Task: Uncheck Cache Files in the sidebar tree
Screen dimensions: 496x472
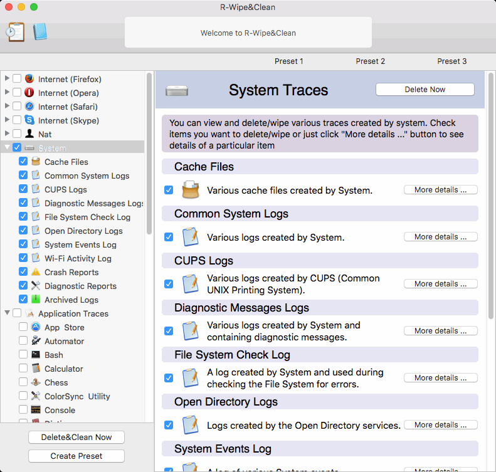Action: coord(23,161)
